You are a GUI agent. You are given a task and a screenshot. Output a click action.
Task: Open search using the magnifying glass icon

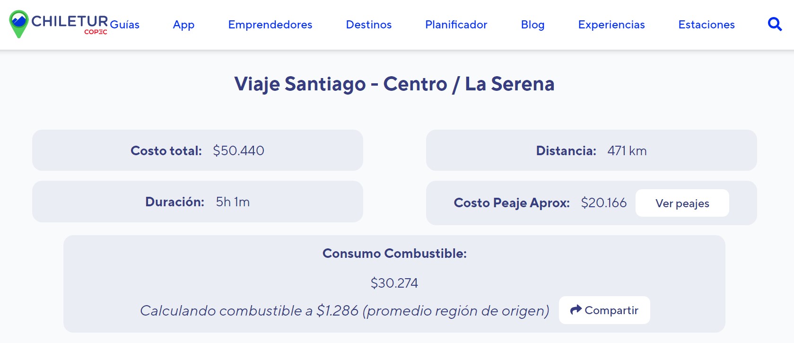pos(775,24)
